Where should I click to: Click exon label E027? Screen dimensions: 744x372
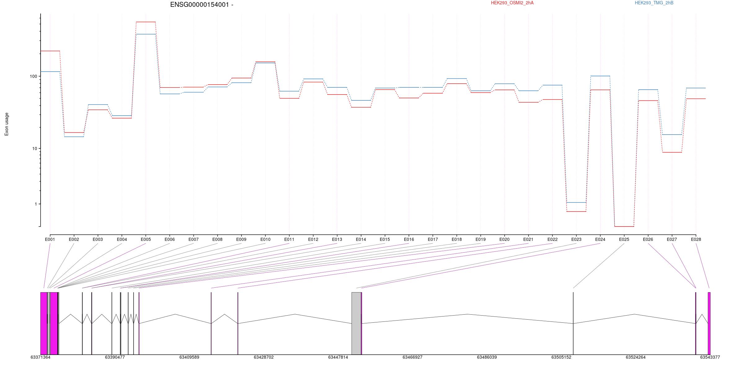(672, 239)
